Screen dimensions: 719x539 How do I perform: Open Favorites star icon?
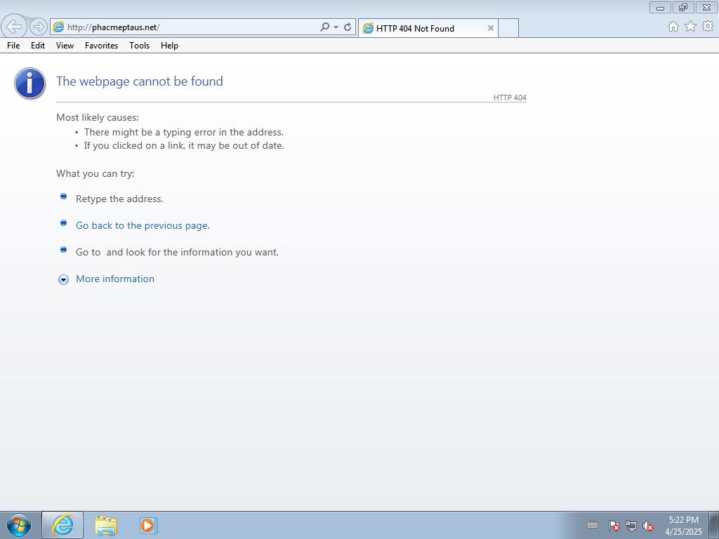coord(690,27)
